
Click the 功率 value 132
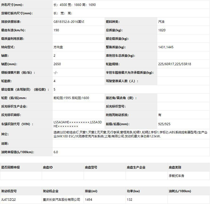coord(129,200)
